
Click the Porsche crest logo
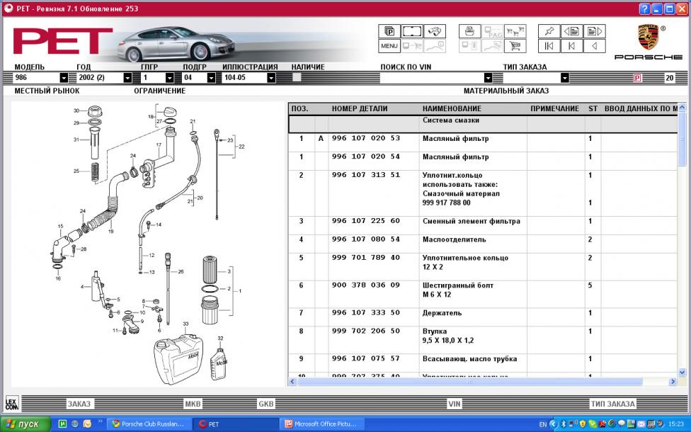point(649,37)
